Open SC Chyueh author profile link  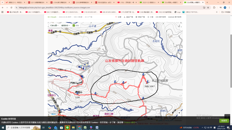pyautogui.click(x=52, y=17)
